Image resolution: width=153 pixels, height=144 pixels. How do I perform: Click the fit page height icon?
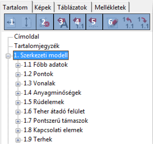pos(26,22)
